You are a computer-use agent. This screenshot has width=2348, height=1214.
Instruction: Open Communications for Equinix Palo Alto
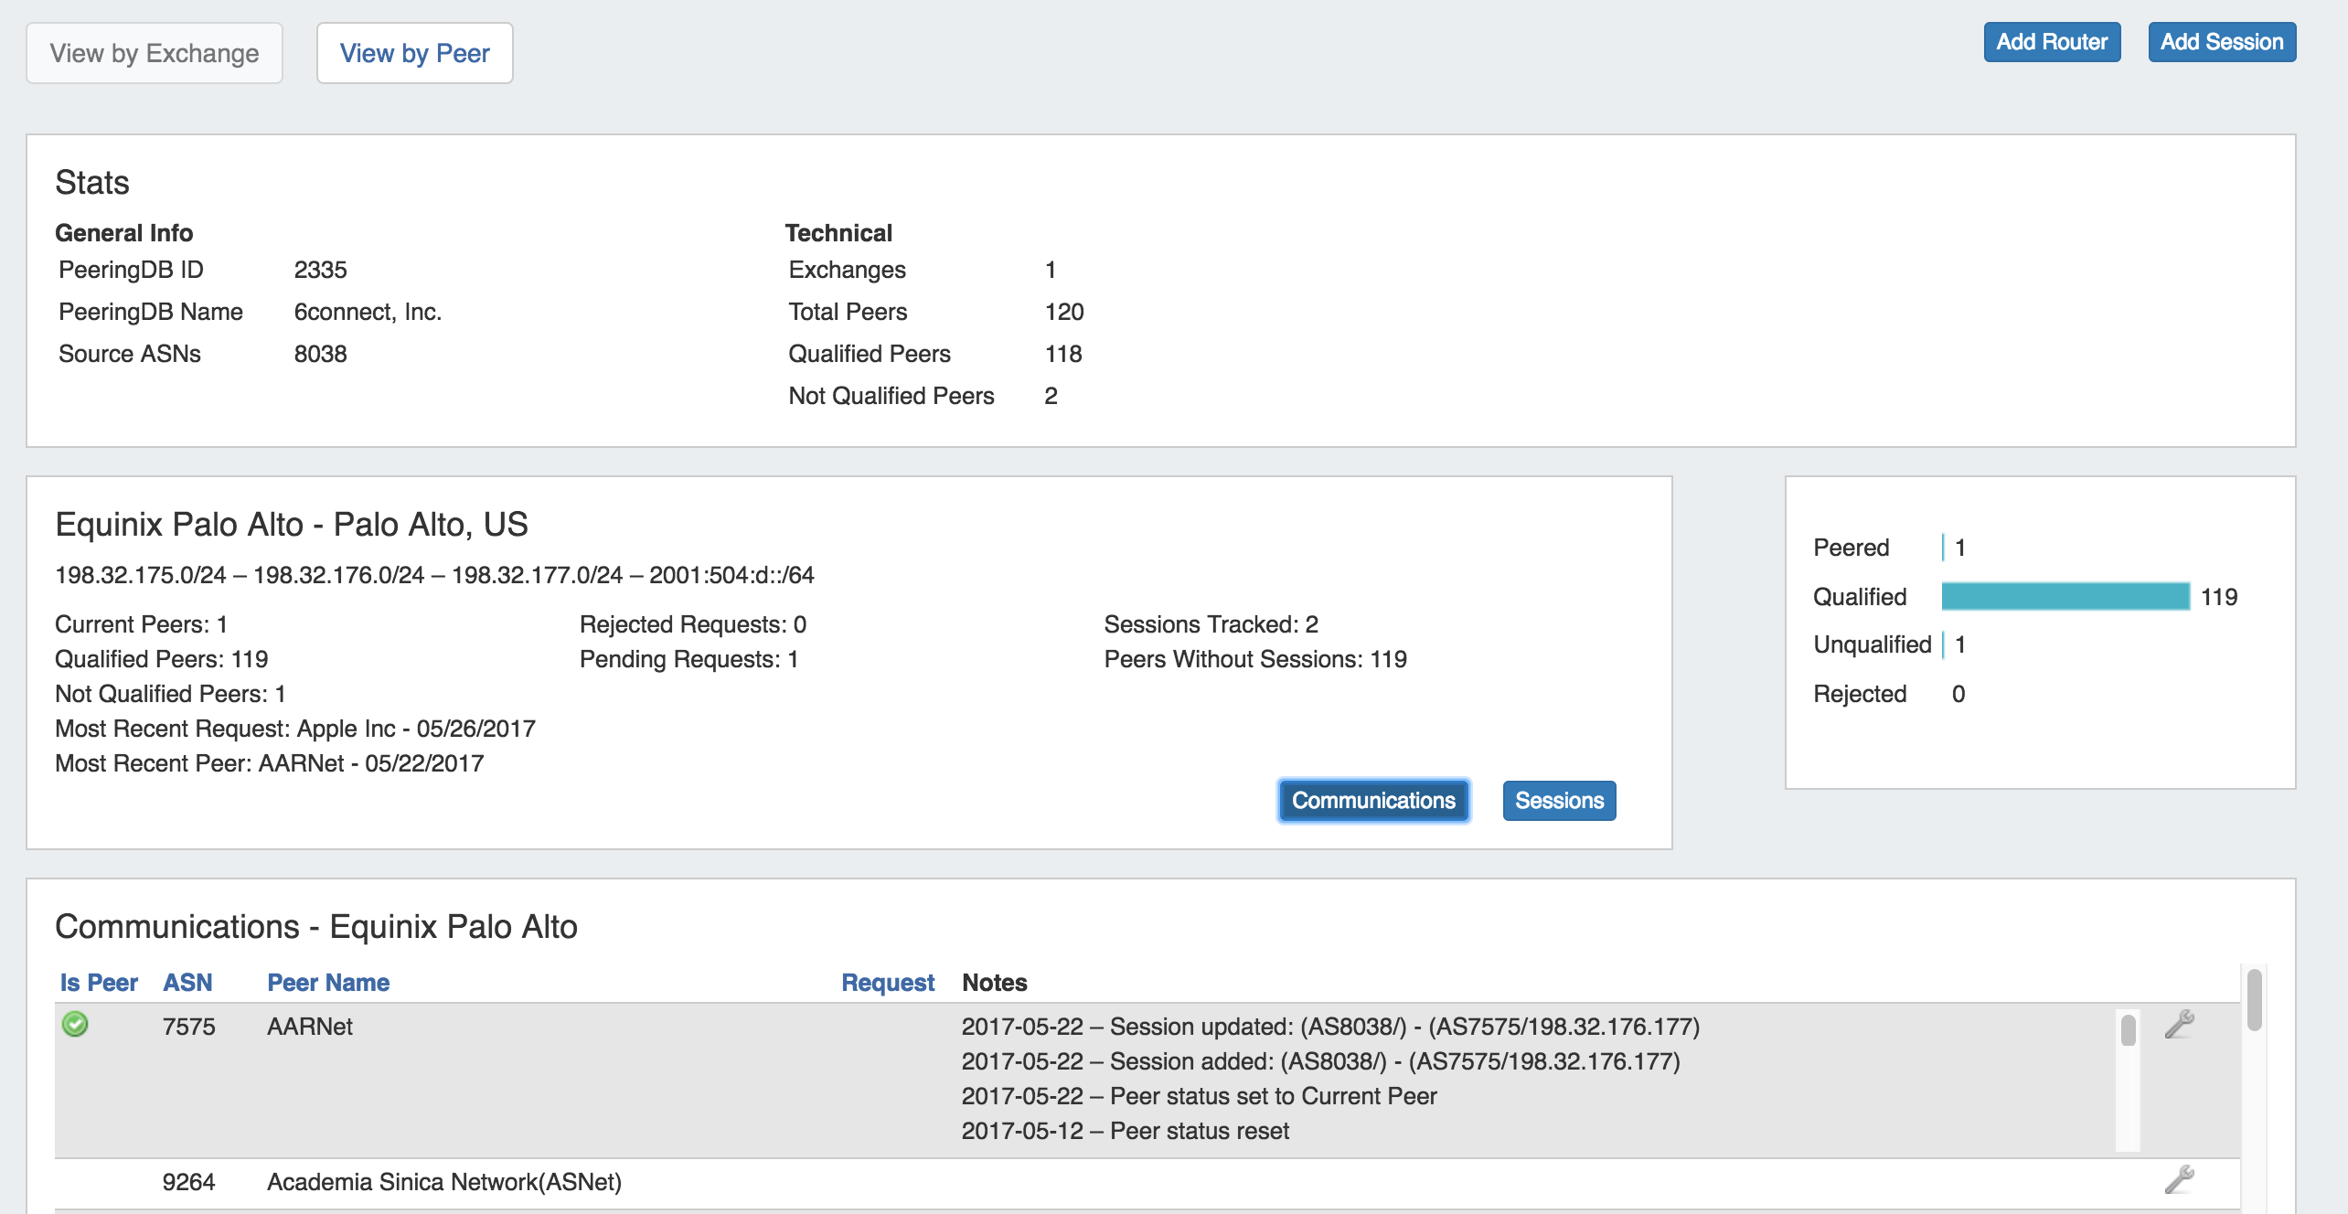pos(1372,801)
